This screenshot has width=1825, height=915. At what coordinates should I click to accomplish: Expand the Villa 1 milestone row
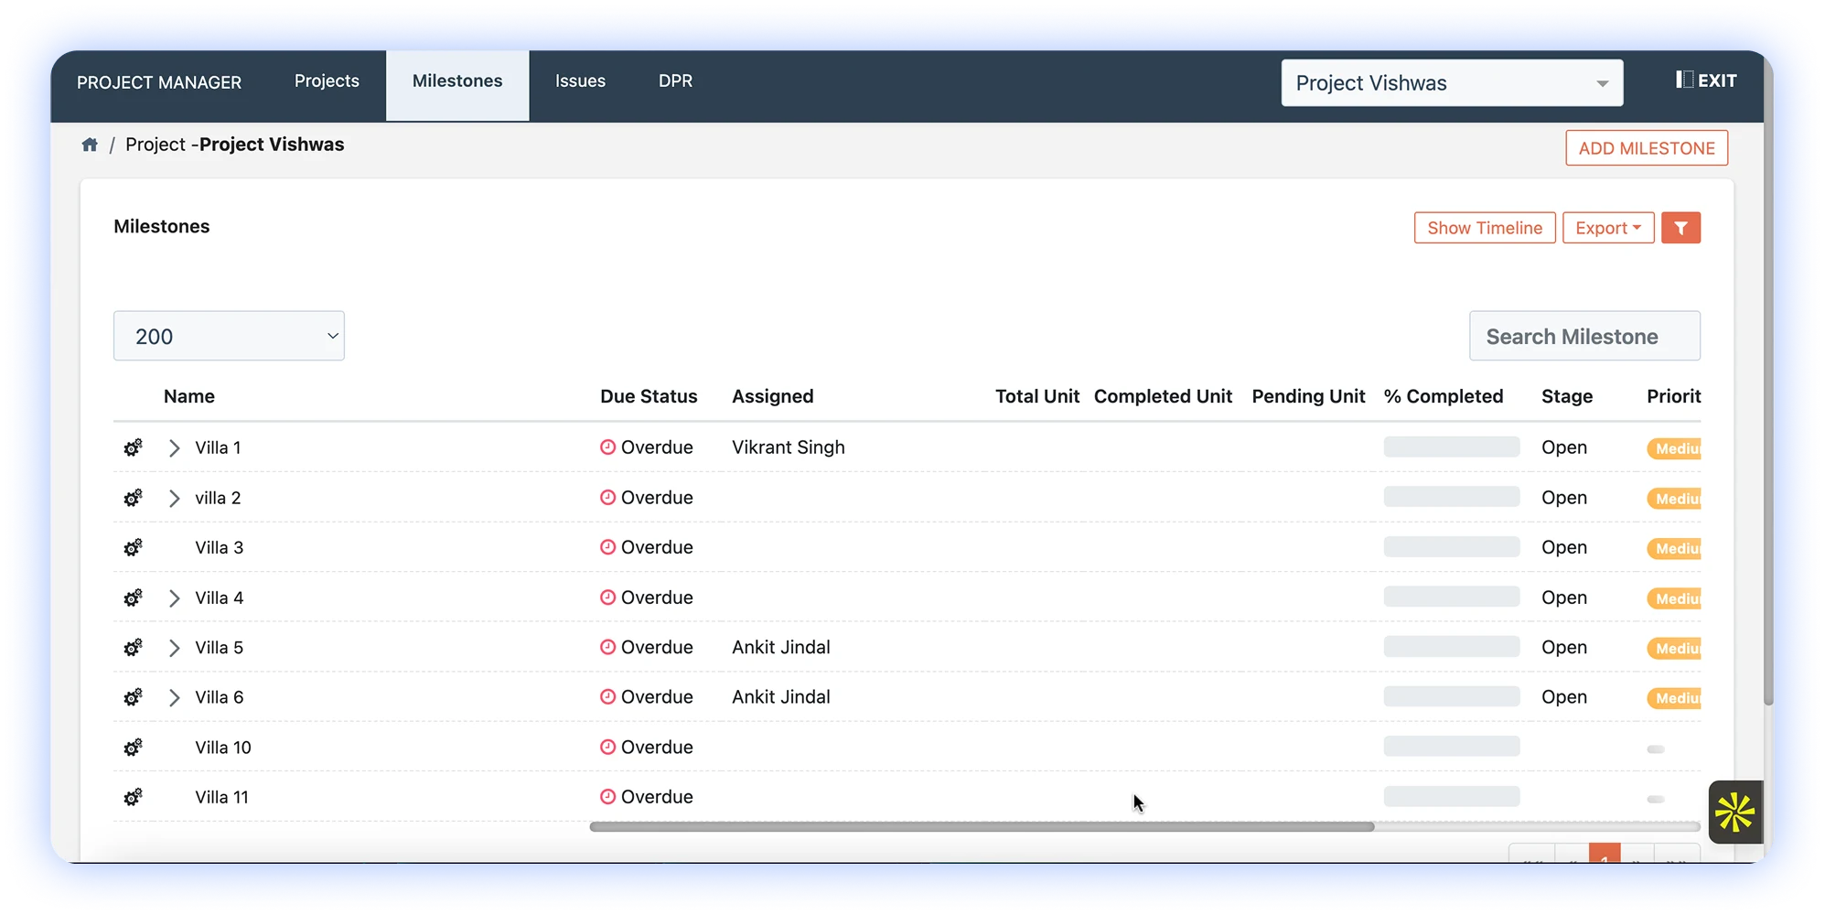174,447
